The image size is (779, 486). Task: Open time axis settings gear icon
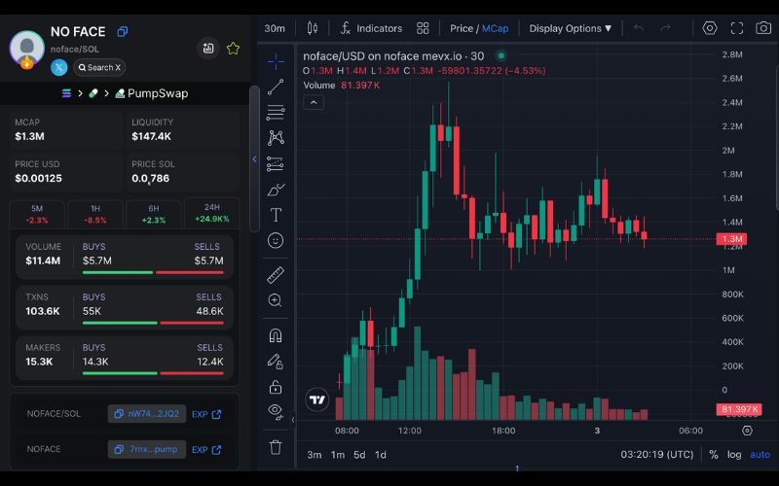747,431
